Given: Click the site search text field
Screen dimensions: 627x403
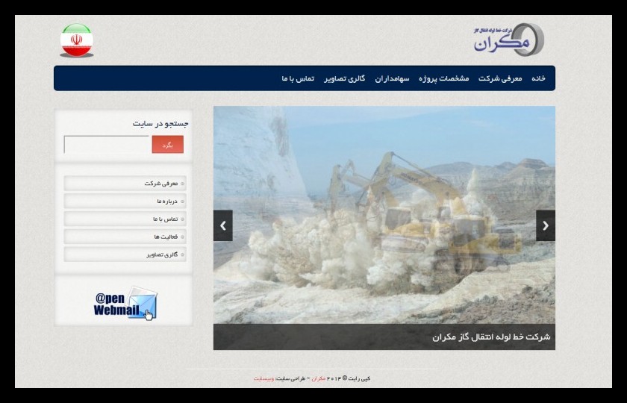Looking at the screenshot, I should pos(107,145).
